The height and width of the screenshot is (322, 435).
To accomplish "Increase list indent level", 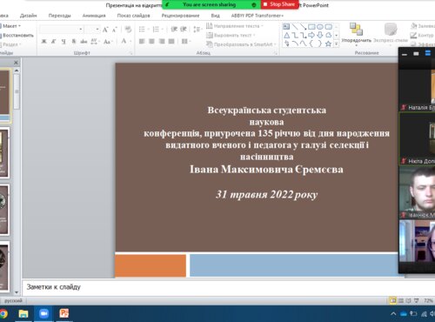I will 184,30.
